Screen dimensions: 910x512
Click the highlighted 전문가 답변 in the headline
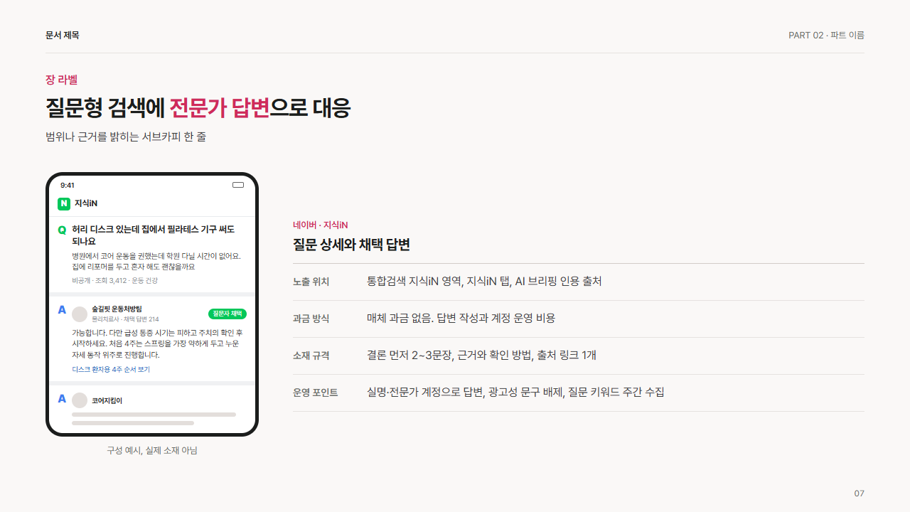coord(219,108)
